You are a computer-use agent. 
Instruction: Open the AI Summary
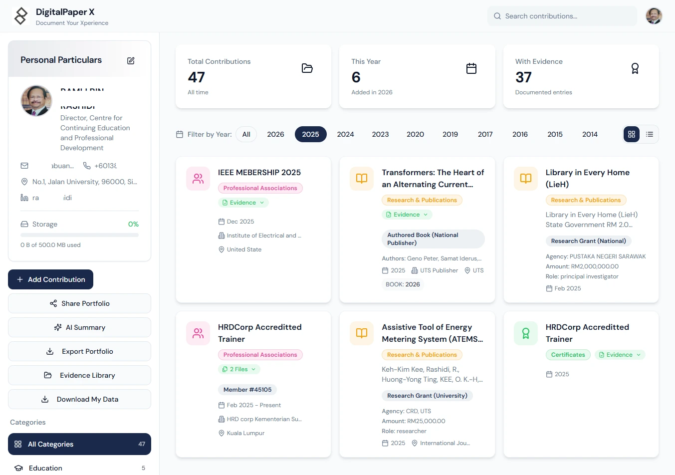pyautogui.click(x=80, y=327)
